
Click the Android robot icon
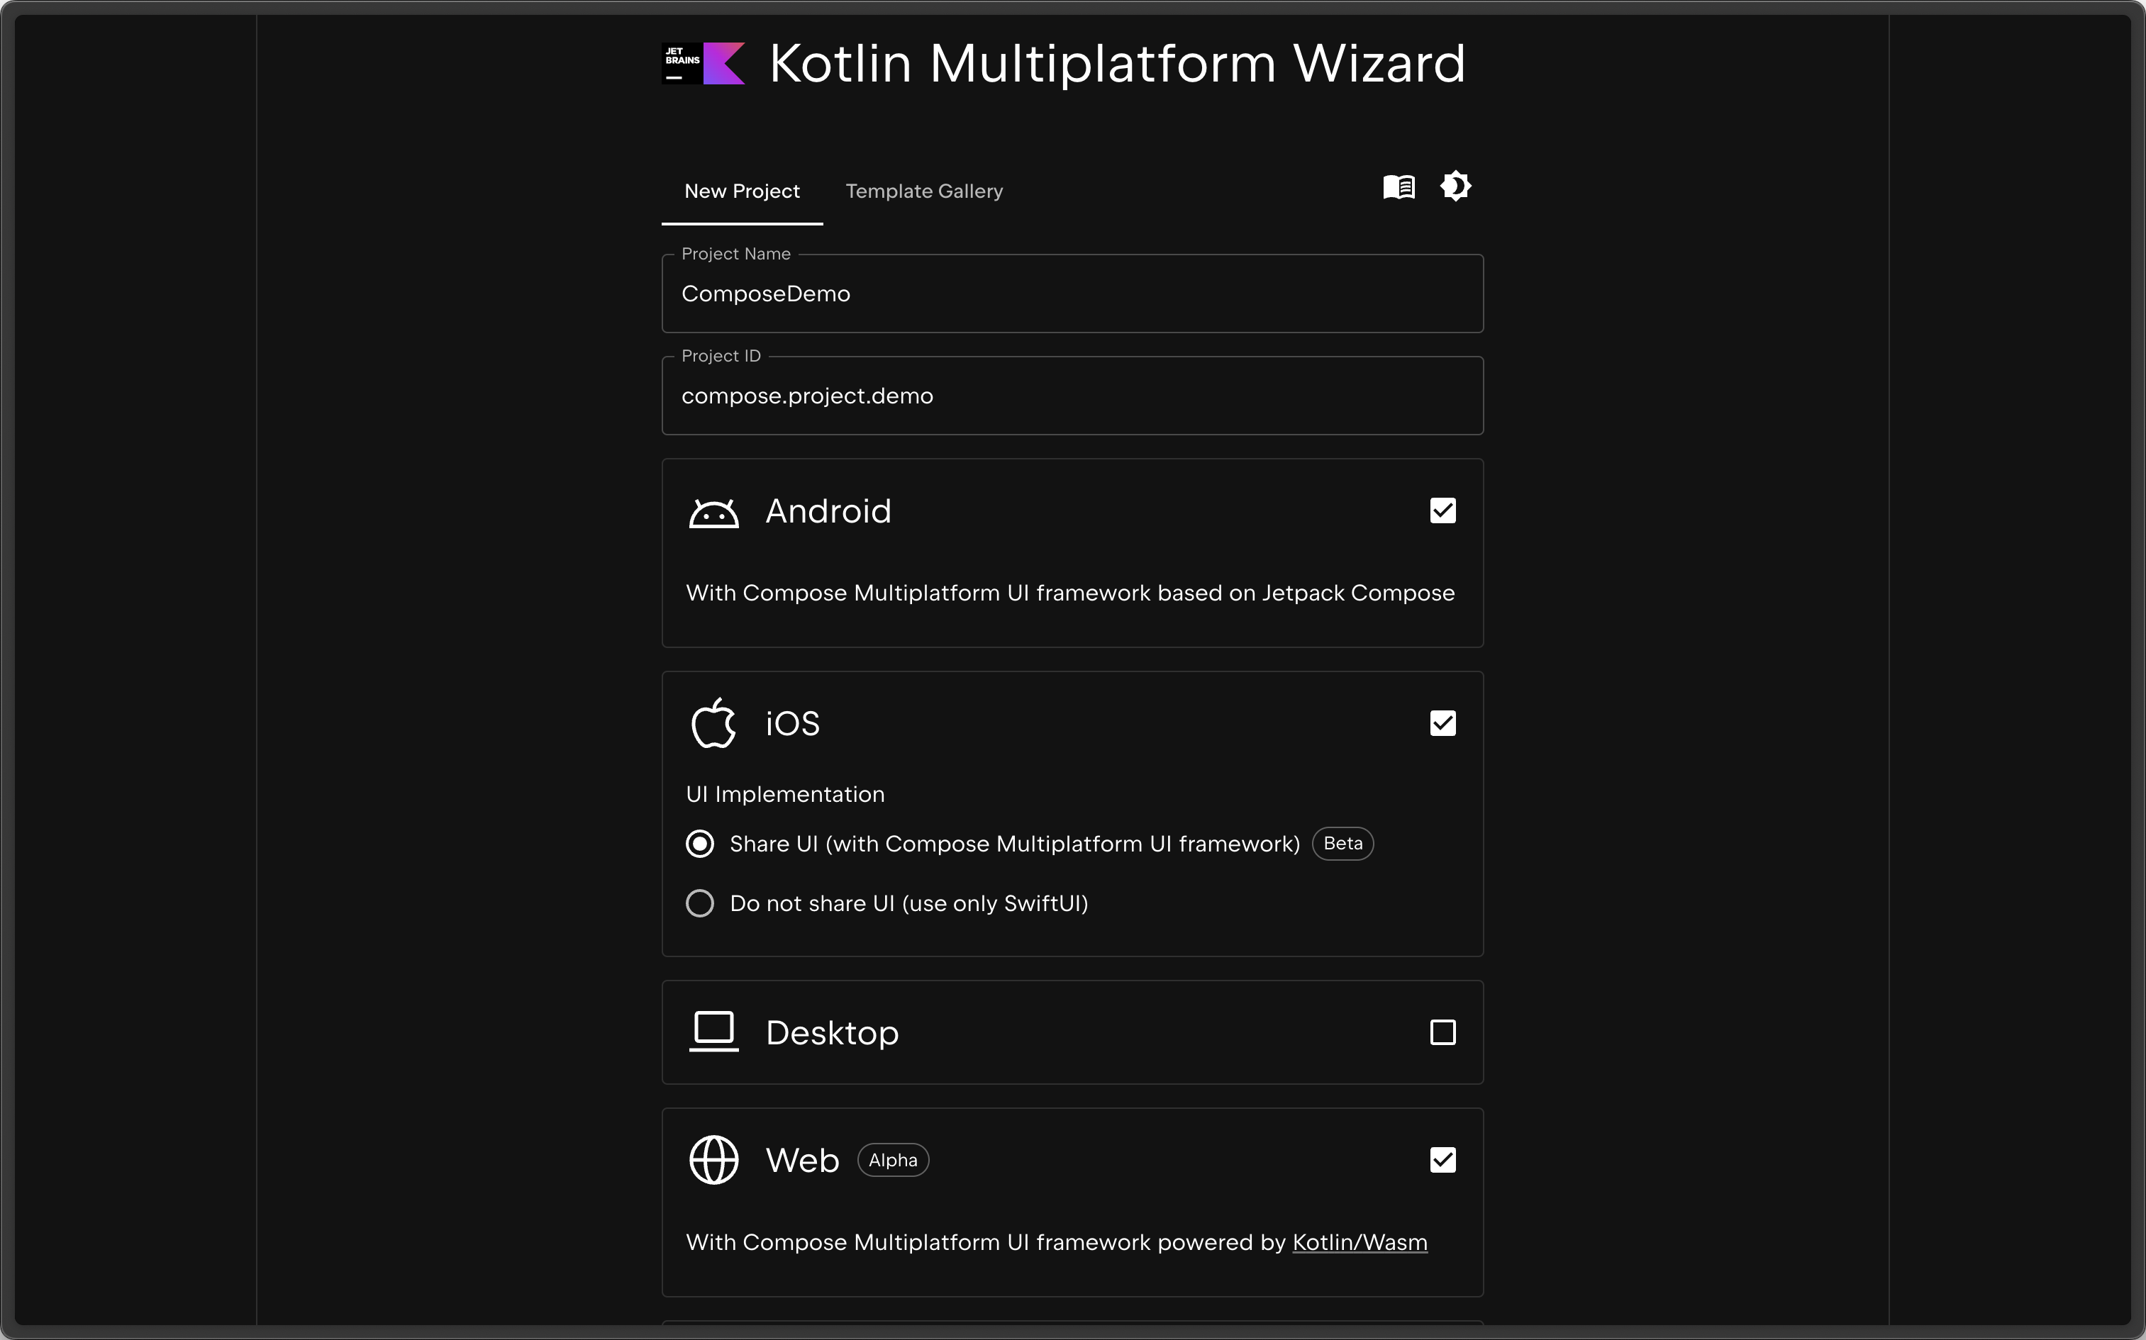point(713,511)
